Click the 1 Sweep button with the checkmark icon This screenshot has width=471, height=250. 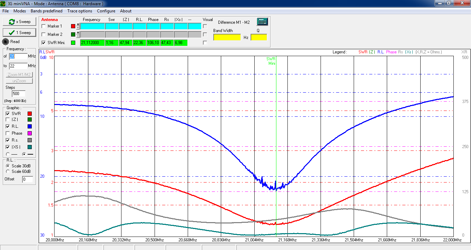click(x=19, y=33)
